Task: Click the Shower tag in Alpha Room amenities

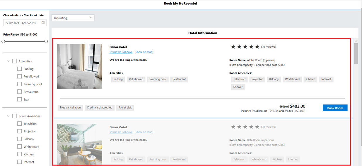Action: coord(238,87)
